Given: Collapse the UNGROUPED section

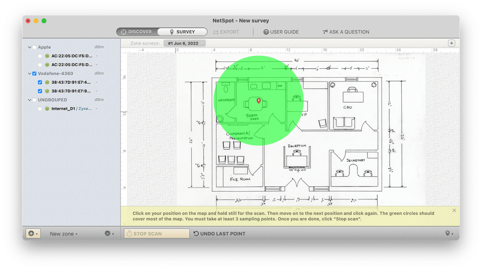Looking at the screenshot, I should click(x=29, y=99).
